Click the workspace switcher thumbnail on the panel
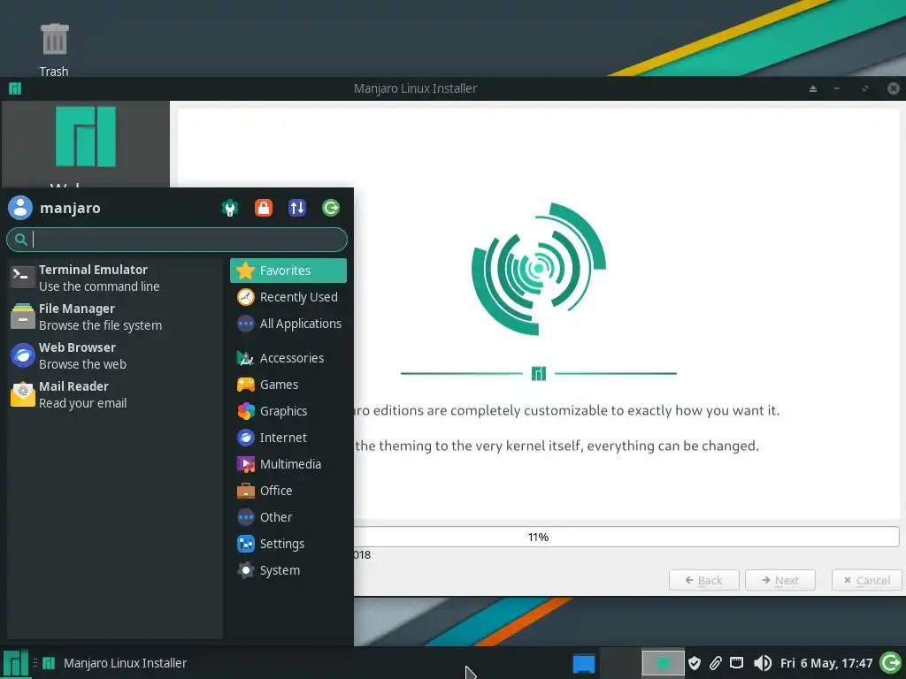Screen dimensions: 906x679 point(663,663)
